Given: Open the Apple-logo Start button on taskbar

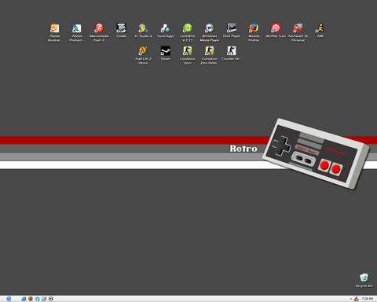Looking at the screenshot, I should pos(9,299).
